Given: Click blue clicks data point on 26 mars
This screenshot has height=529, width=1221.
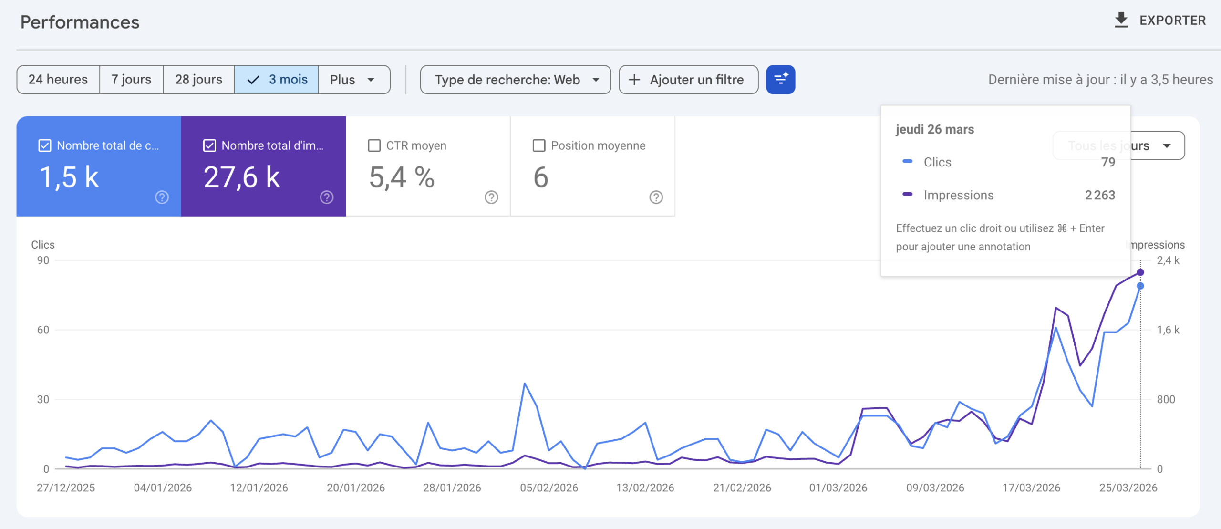Looking at the screenshot, I should click(x=1140, y=286).
